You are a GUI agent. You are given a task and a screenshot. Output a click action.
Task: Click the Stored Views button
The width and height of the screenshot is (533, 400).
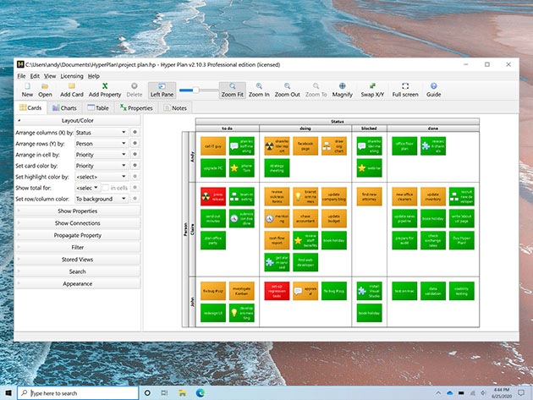(77, 259)
